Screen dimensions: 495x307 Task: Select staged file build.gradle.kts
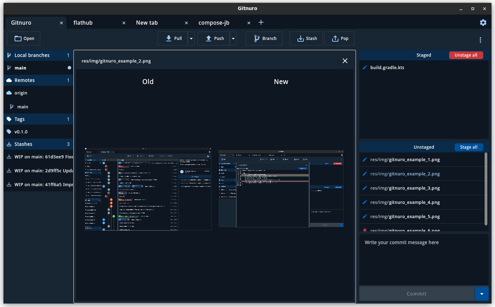pos(424,68)
